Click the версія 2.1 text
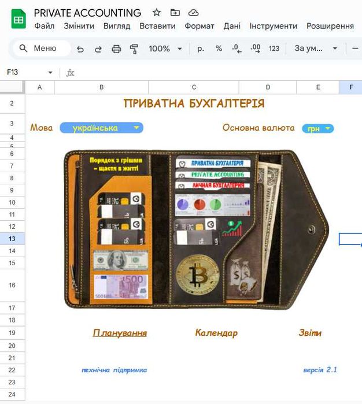 pos(320,370)
